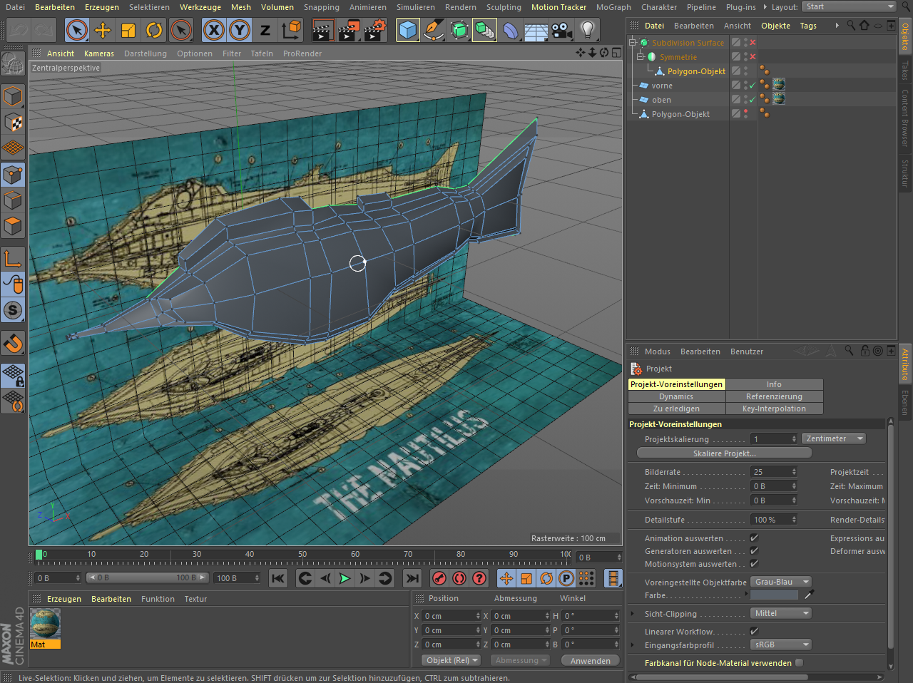
Task: Select the Mat material thumbnail
Action: coord(45,624)
